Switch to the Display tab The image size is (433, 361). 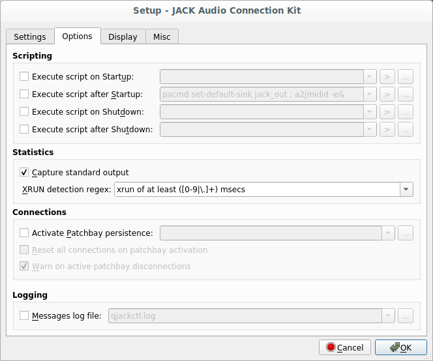(x=123, y=37)
